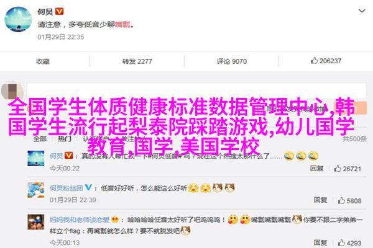Open the chevron menu on 何炅's post
The width and height of the screenshot is (373, 248).
(362, 11)
